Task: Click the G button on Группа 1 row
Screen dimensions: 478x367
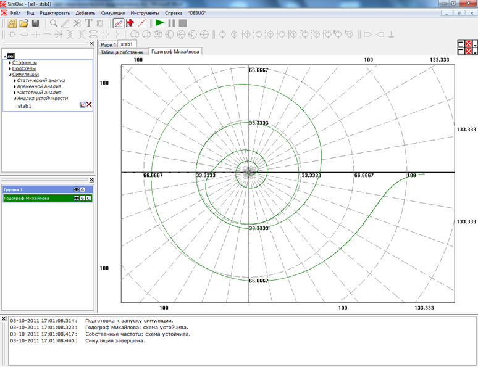Action: tap(82, 189)
